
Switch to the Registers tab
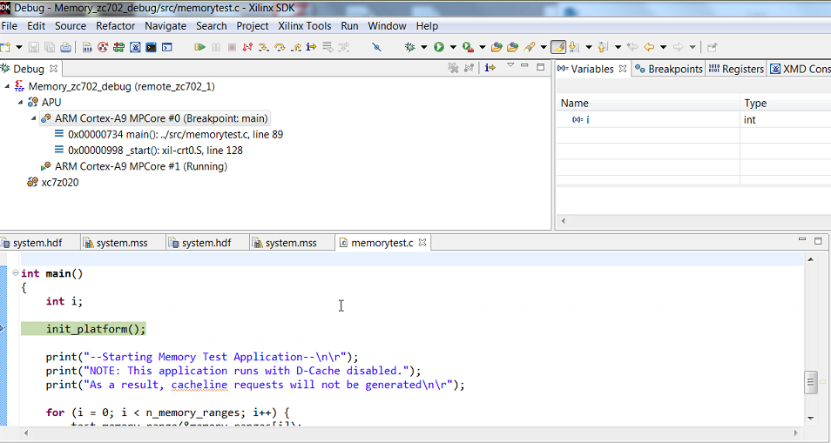point(737,69)
